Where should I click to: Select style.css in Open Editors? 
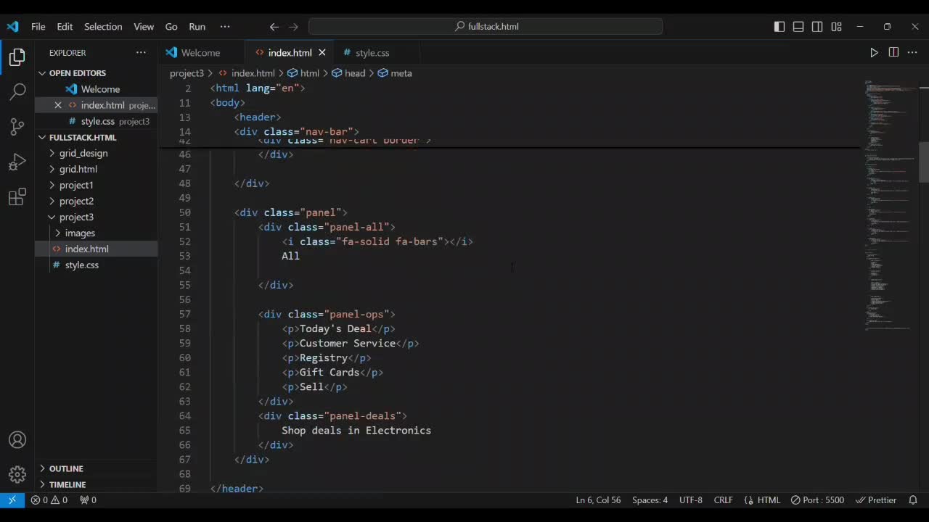click(x=97, y=121)
